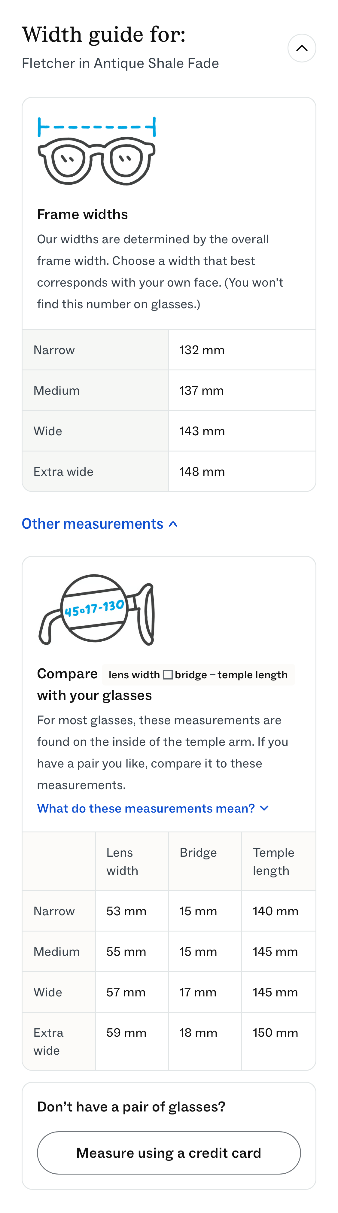
Task: Expand What do these measurements mean
Action: [147, 808]
